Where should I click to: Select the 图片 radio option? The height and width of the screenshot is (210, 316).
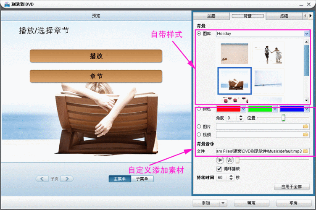pyautogui.click(x=199, y=126)
